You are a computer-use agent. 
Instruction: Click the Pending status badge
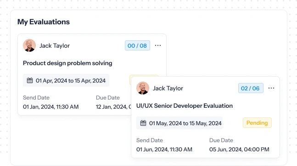pos(257,123)
